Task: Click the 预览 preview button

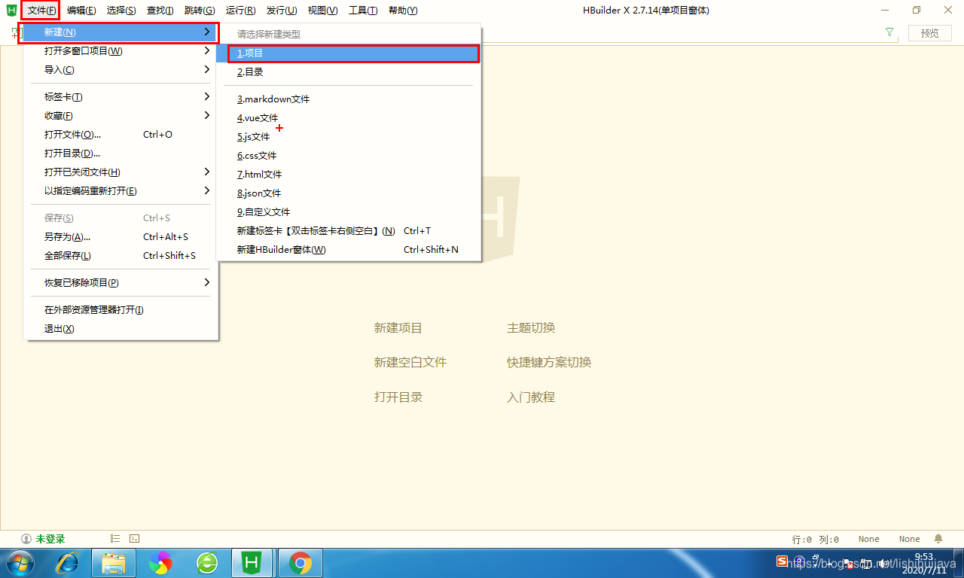Action: [x=930, y=33]
